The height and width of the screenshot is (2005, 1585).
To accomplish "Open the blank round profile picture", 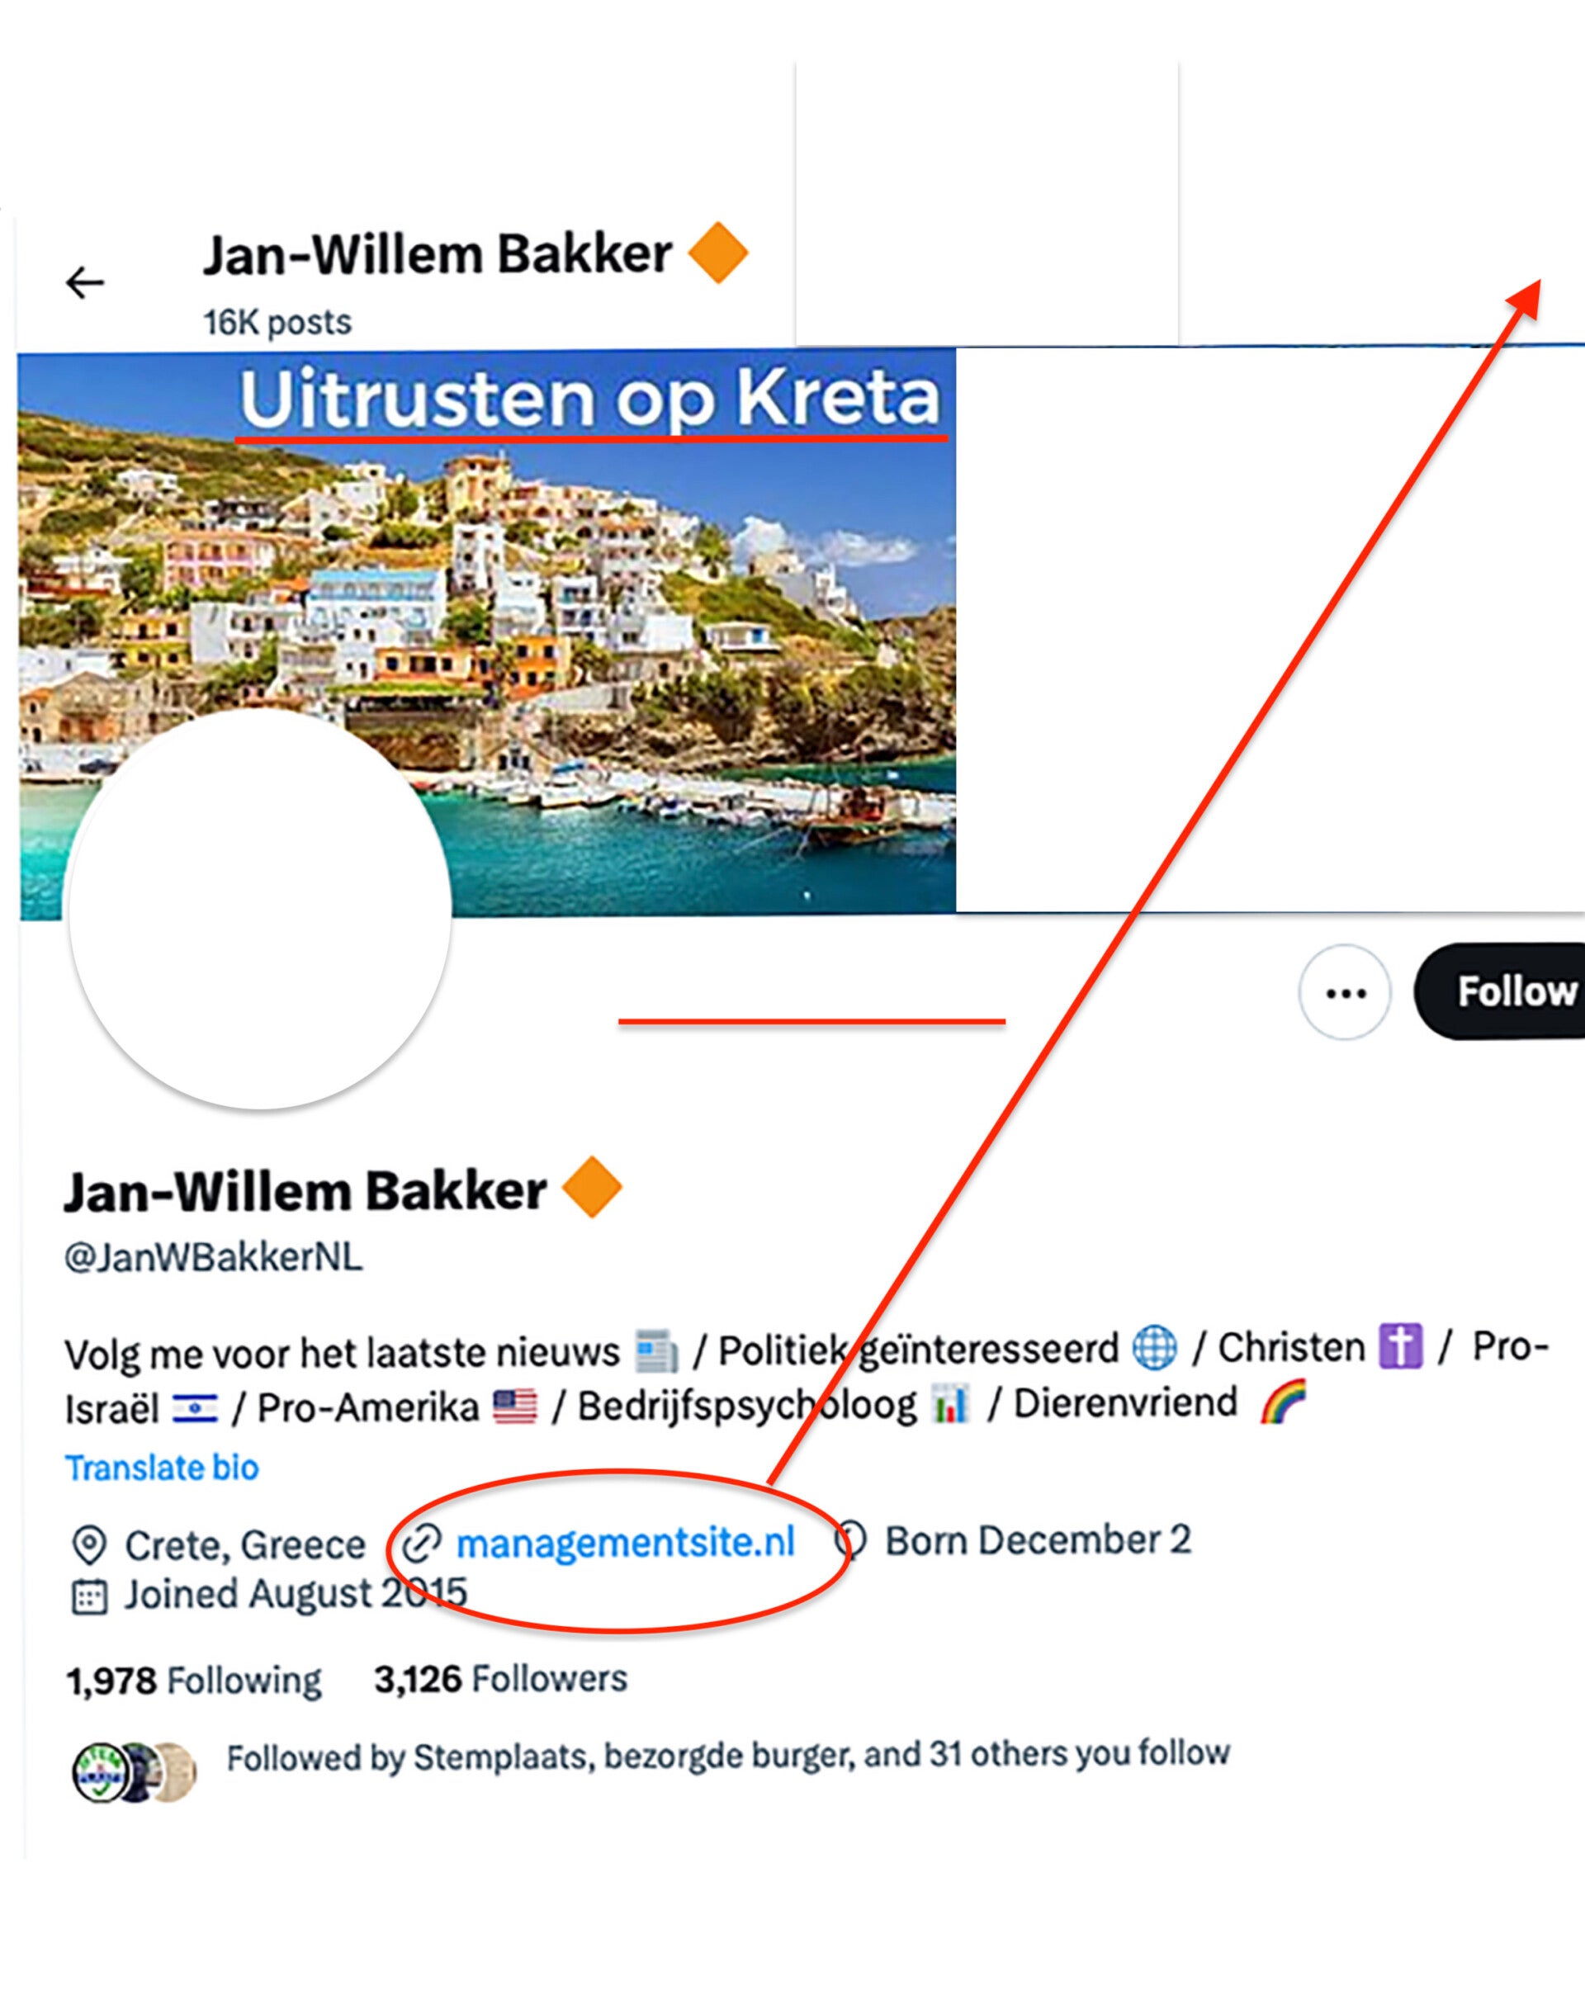I will [260, 910].
